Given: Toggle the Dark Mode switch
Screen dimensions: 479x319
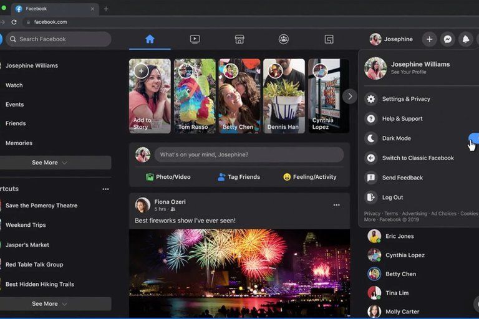Looking at the screenshot, I should [473, 138].
